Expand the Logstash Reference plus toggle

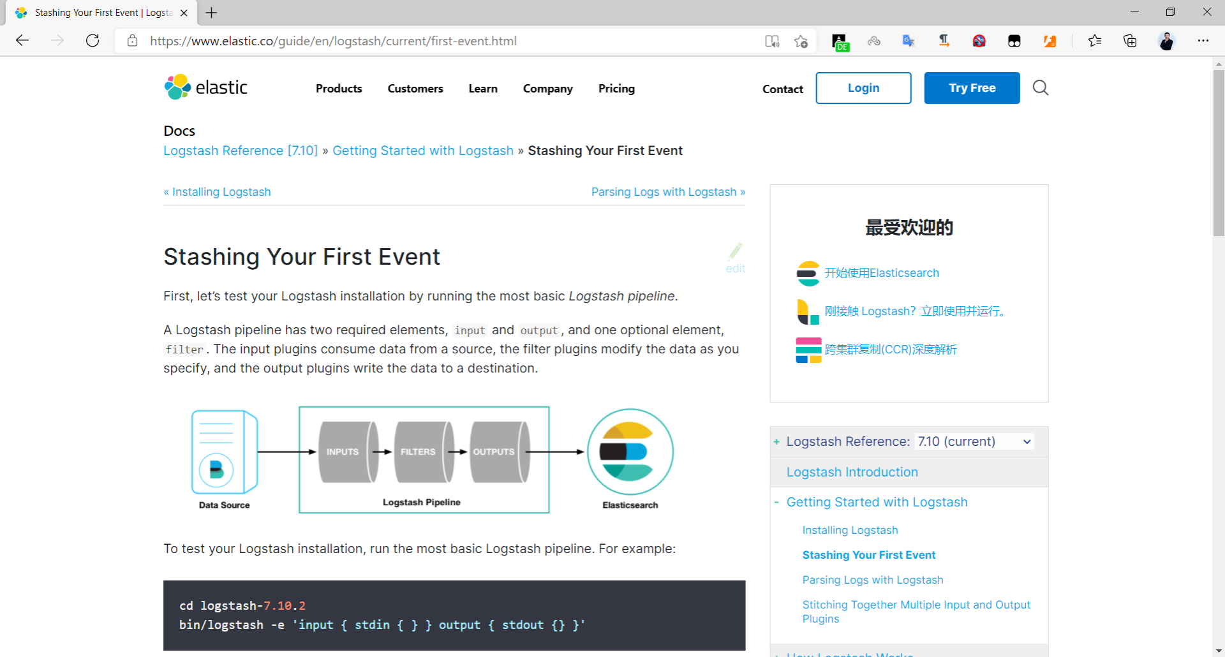tap(776, 441)
